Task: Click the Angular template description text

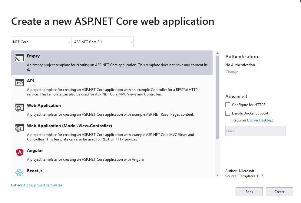Action: pos(86,159)
